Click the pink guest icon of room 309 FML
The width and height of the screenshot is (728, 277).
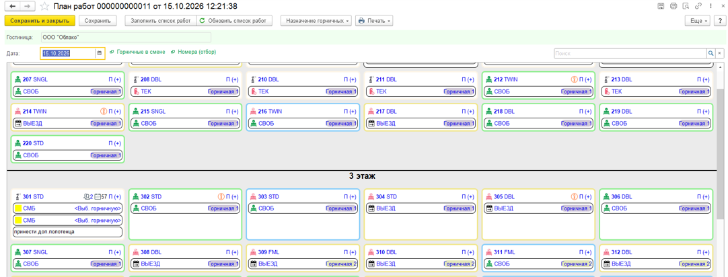[254, 252]
